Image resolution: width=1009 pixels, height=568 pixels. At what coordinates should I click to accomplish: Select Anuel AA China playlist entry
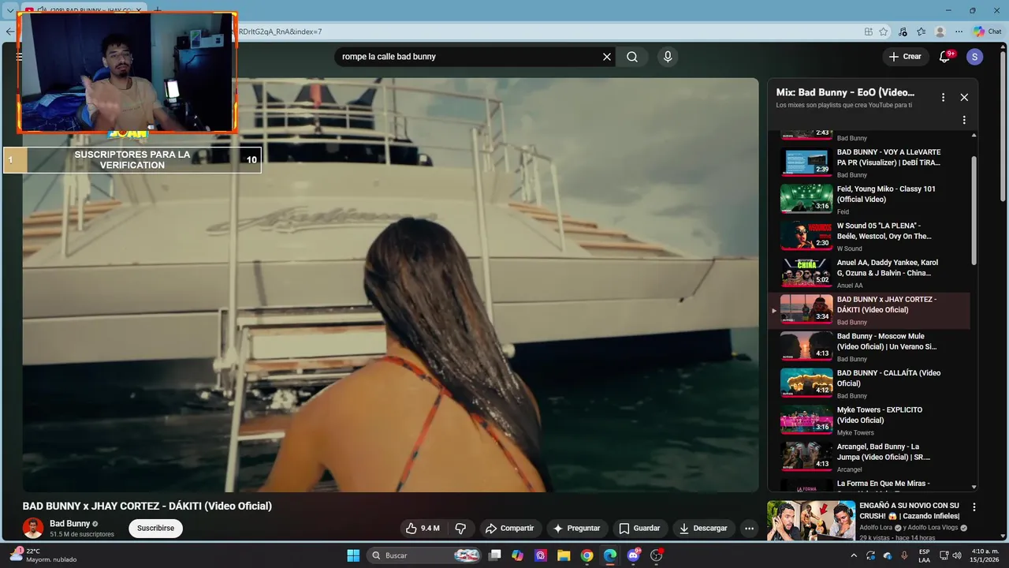[869, 273]
